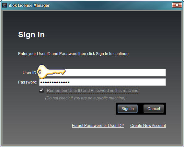Follow the Create New Account link
Screen dimensions: 184x147
(x=148, y=126)
